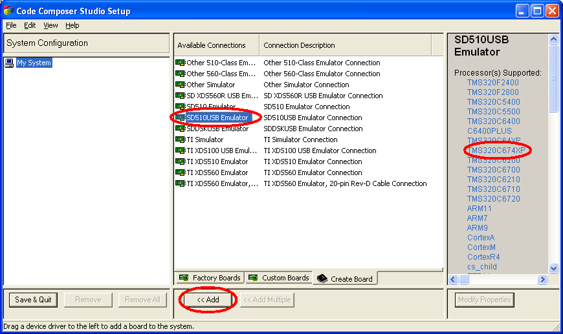
Task: Click the << Add Multiple button
Action: [267, 300]
